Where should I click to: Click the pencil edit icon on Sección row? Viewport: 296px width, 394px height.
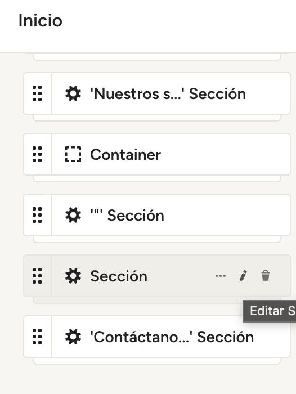pyautogui.click(x=243, y=276)
